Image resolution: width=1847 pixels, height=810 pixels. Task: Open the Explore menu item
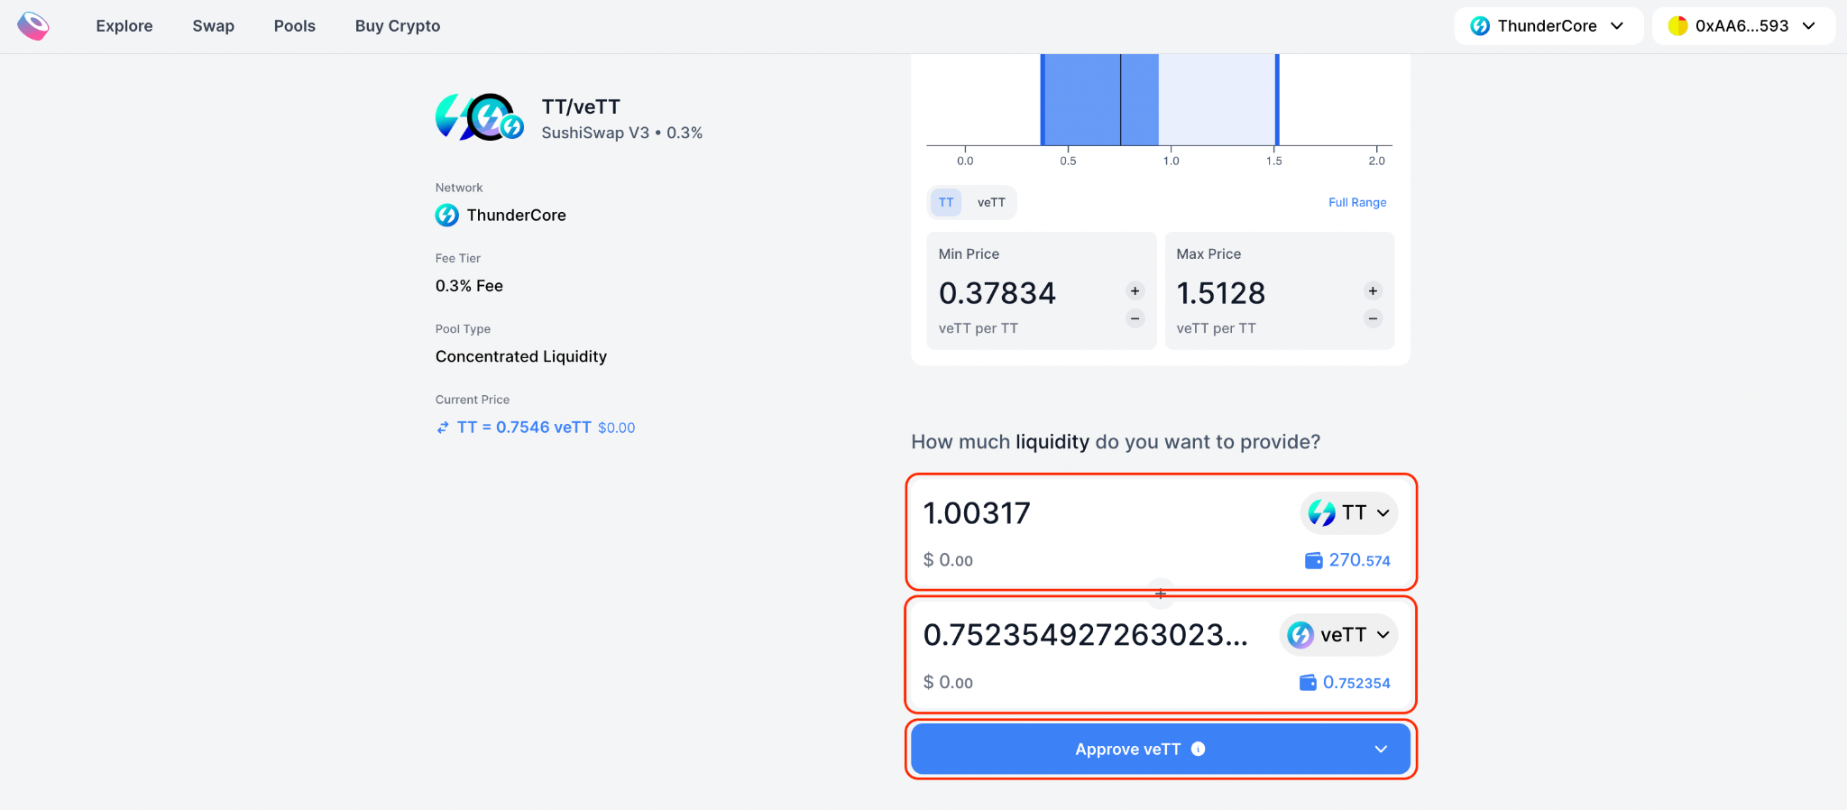pyautogui.click(x=124, y=26)
